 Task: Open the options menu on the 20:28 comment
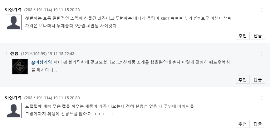(262, 10)
